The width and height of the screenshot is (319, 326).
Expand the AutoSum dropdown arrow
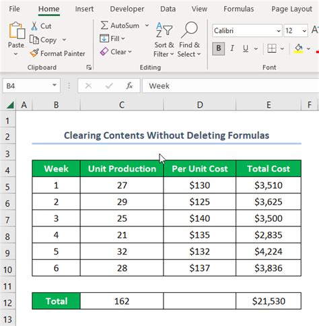pyautogui.click(x=147, y=26)
